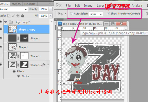Screen dimensions: 148x102
Task: Open the Auto-Select Layer dropdown
Action: [96, 14]
